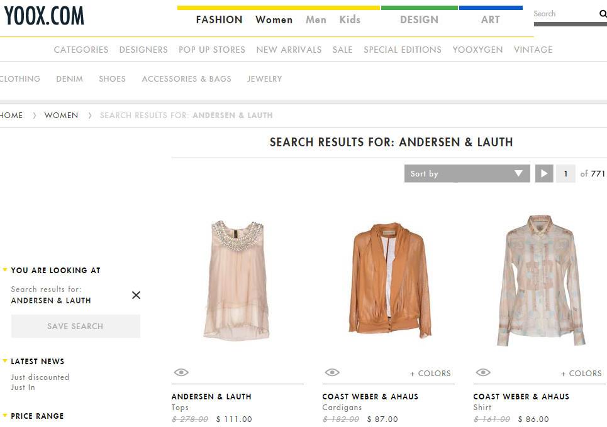607x427 pixels.
Task: Go to next results page arrow
Action: [x=544, y=173]
